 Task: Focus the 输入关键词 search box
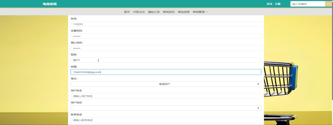(308, 4)
